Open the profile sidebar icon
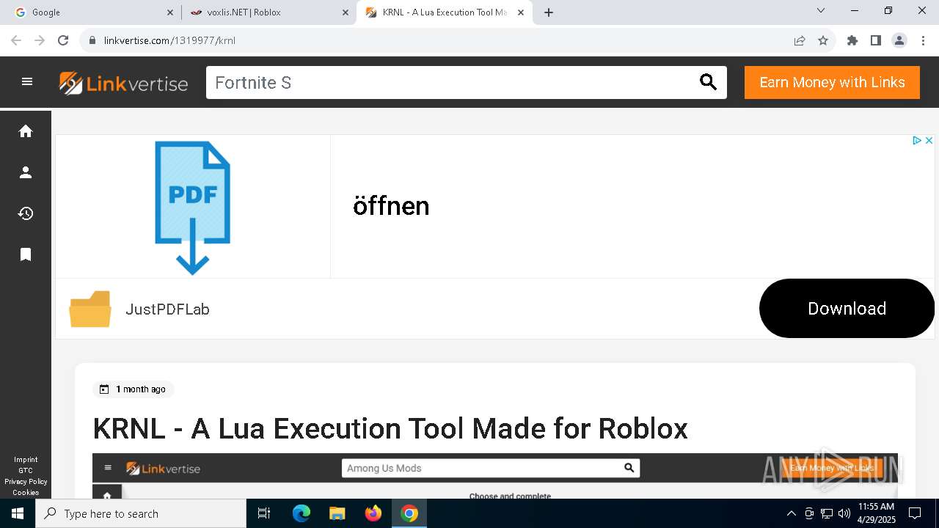 click(x=26, y=172)
